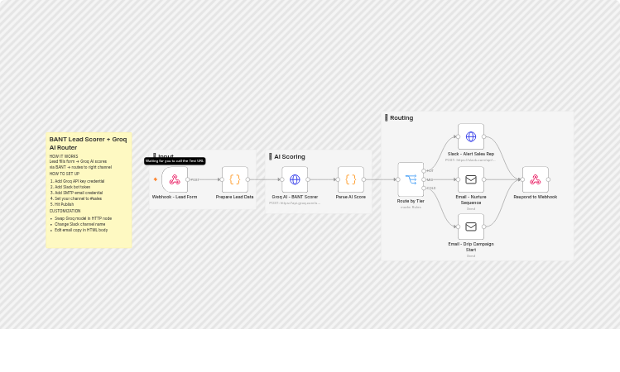Click the input handle of Prepare Lead Data

tap(222, 179)
